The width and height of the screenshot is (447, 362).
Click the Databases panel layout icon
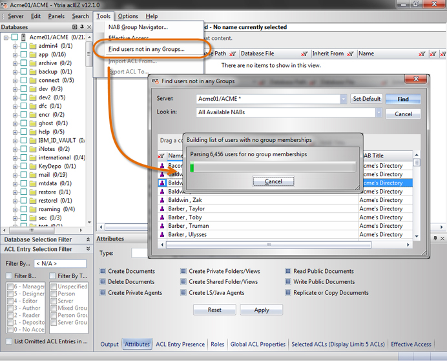coord(75,26)
